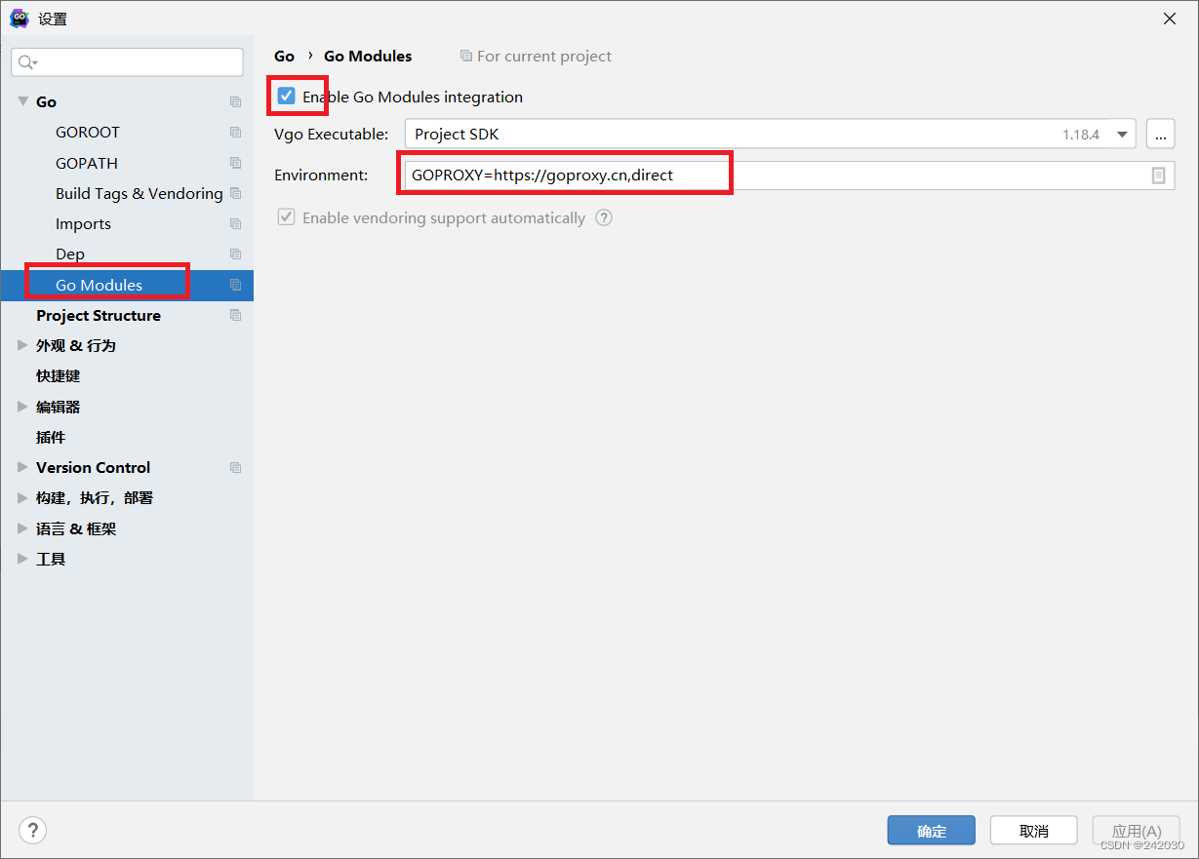
Task: Close the 设置 dialog window
Action: click(1169, 19)
